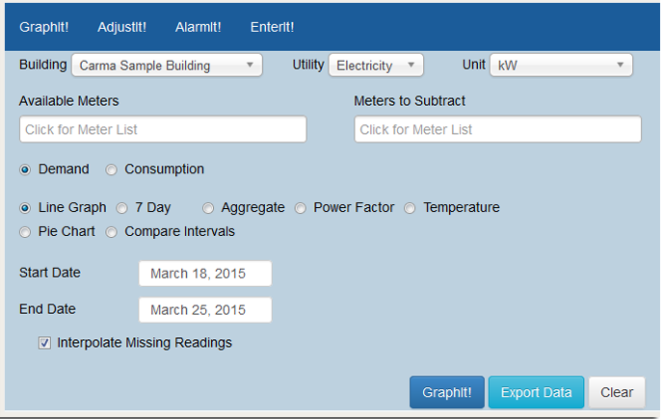Toggle Interpolate Missing Readings checkbox
This screenshot has width=663, height=419.
click(45, 343)
